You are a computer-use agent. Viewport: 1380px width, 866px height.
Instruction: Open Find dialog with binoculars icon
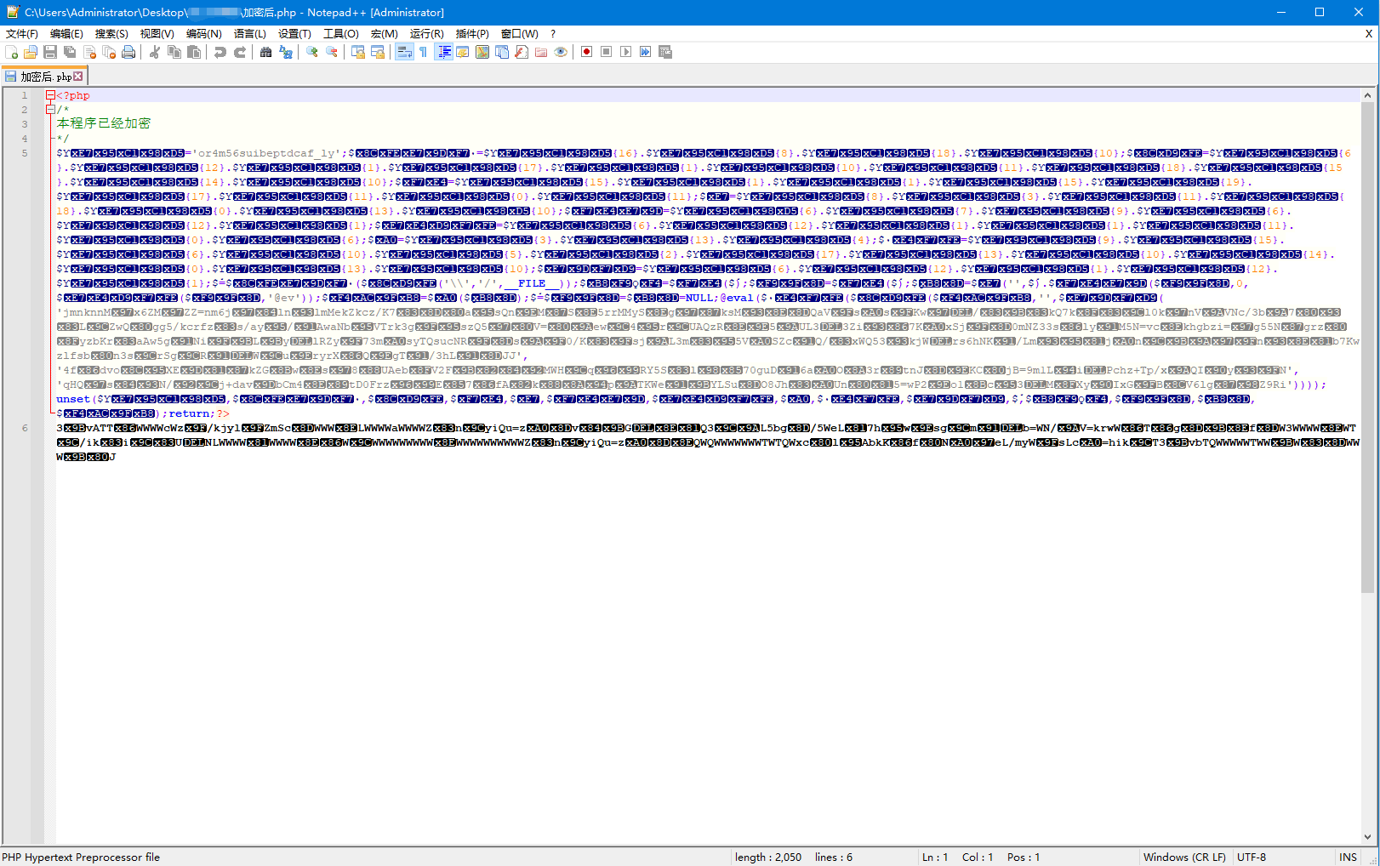pos(265,52)
